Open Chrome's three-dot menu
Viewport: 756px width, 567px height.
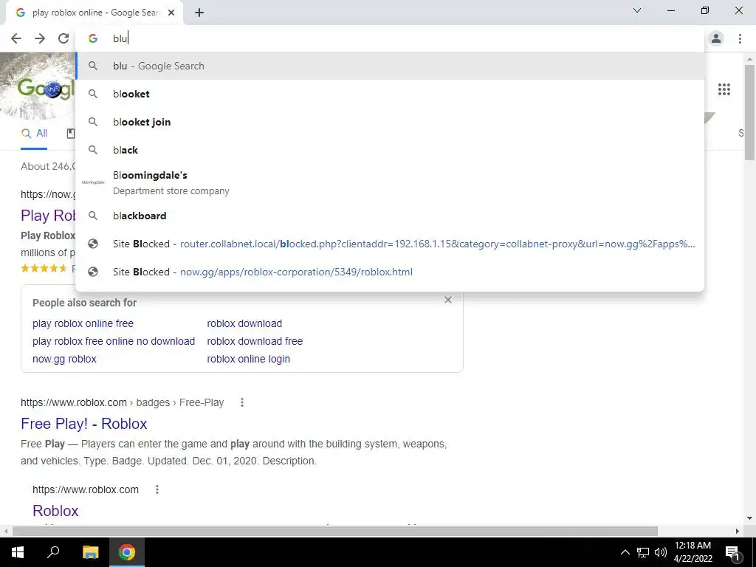tap(740, 38)
